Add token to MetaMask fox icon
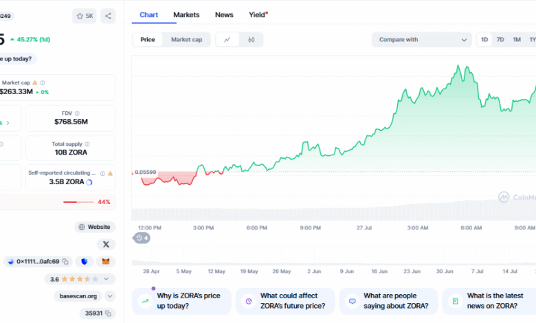536x323 pixels. [x=106, y=262]
